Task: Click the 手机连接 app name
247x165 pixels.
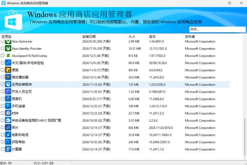Action: pos(18,106)
